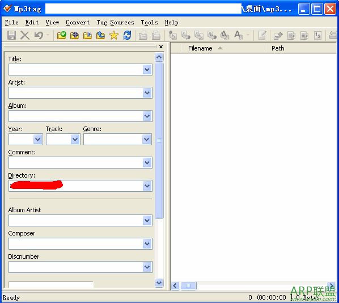This screenshot has width=339, height=303.
Task: Expand the Artist dropdown arrow
Action: coord(147,93)
